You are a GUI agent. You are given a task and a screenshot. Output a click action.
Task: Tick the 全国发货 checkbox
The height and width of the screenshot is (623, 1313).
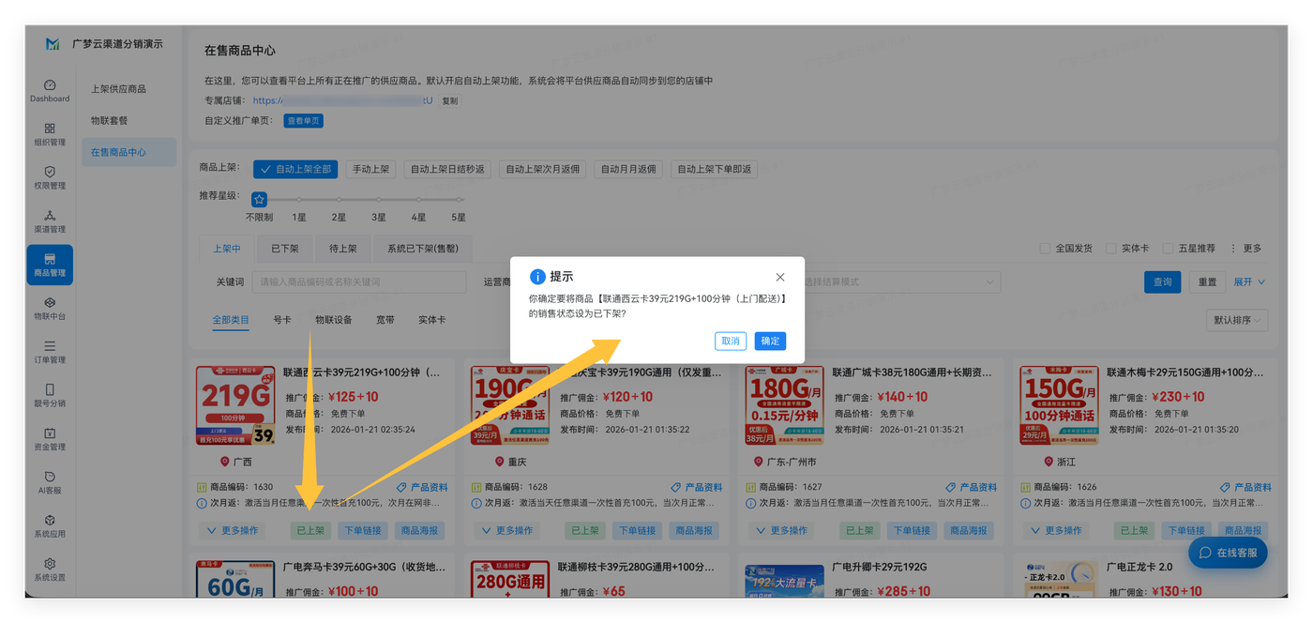click(x=1045, y=249)
